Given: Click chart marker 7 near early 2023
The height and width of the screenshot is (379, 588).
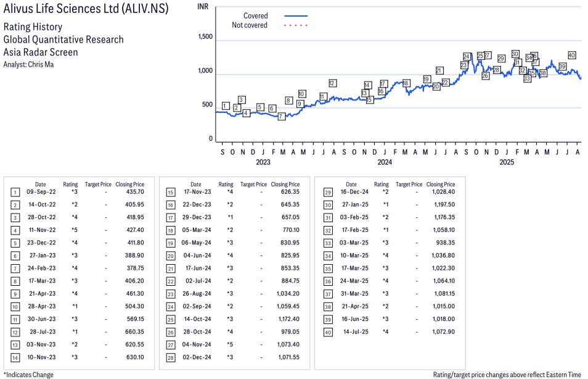Looking at the screenshot, I should click(x=282, y=117).
